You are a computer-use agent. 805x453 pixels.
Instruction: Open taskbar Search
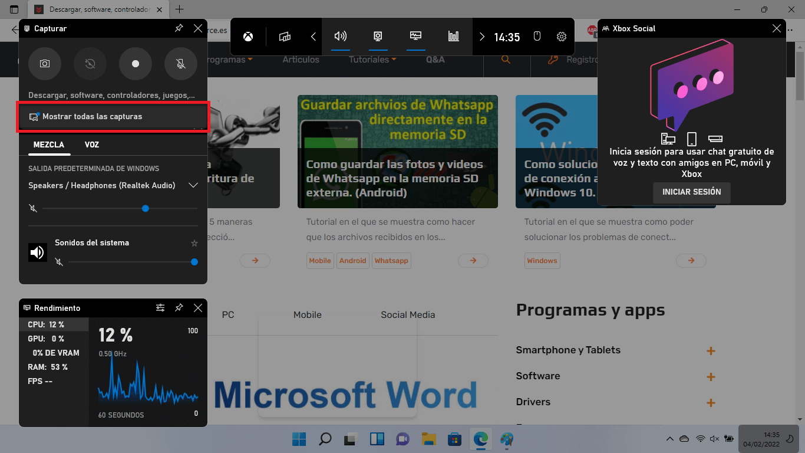click(325, 439)
